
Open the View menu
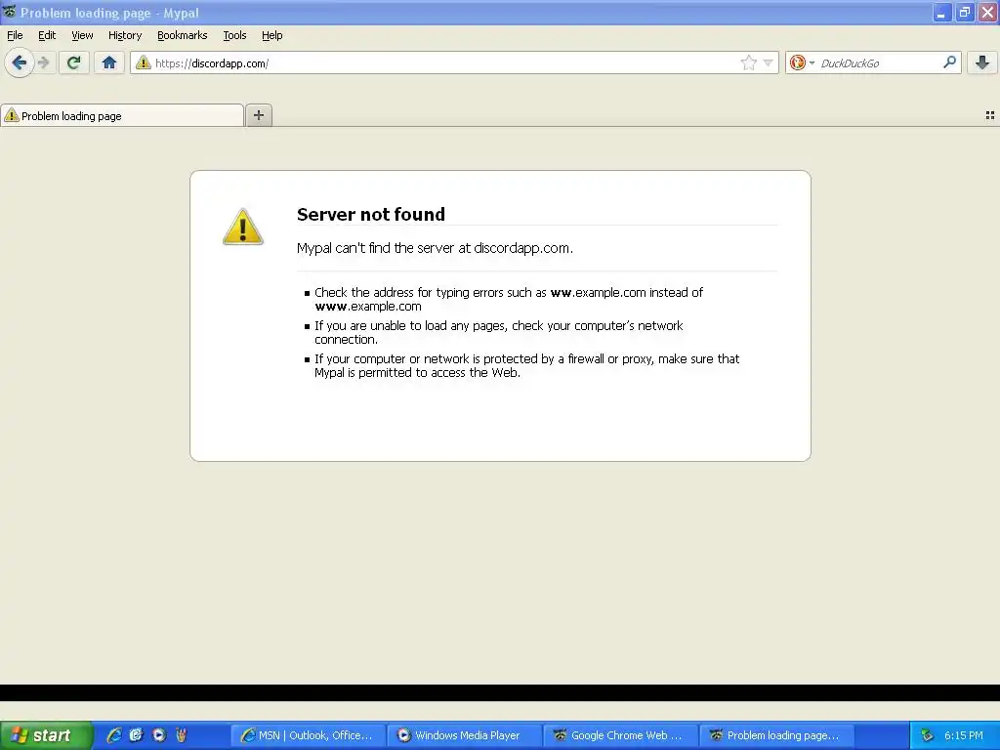[82, 35]
